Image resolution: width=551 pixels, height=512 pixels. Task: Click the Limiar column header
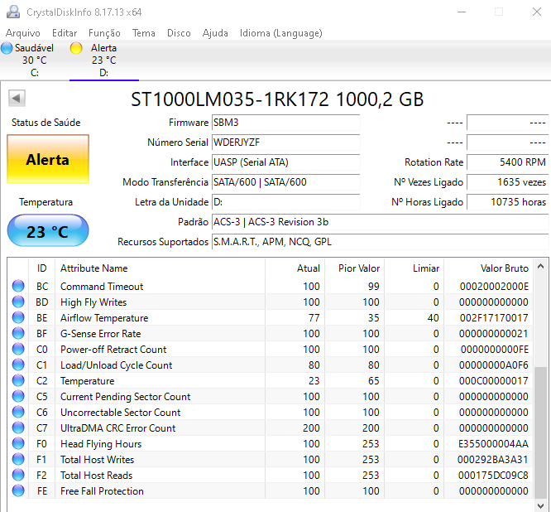[x=414, y=268]
